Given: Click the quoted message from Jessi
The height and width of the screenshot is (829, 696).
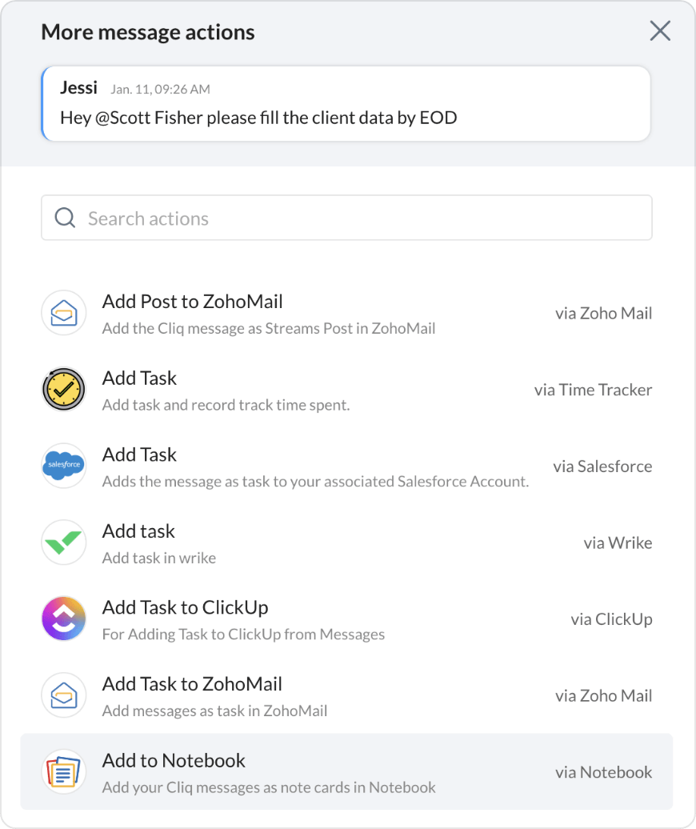Looking at the screenshot, I should tap(346, 103).
